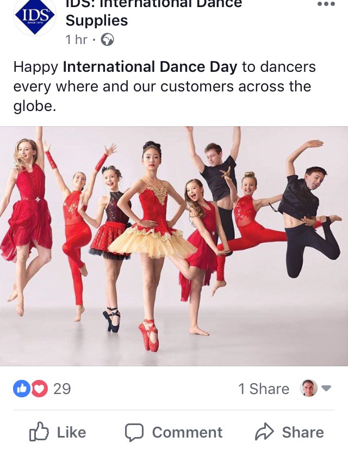Tap the Comment button label
Viewport: 348px width, 449px height.
(187, 432)
